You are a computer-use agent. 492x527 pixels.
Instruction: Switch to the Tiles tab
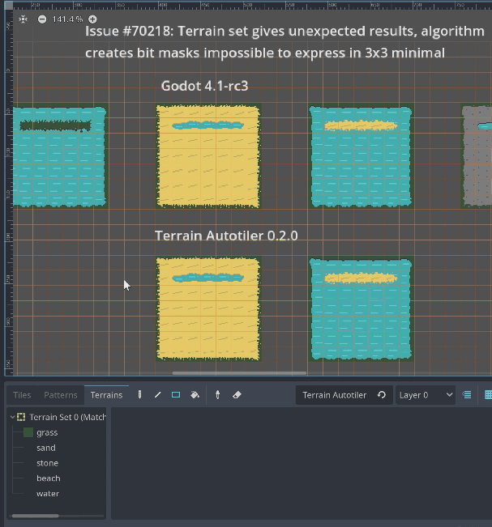pos(22,395)
